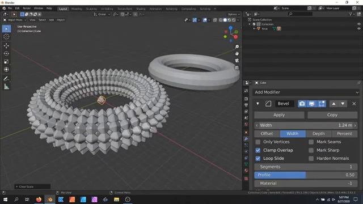The image size is (363, 204).
Task: Select the Measure tool
Action: pyautogui.click(x=6, y=87)
